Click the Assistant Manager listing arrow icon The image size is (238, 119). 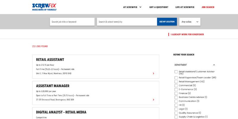(x=153, y=100)
